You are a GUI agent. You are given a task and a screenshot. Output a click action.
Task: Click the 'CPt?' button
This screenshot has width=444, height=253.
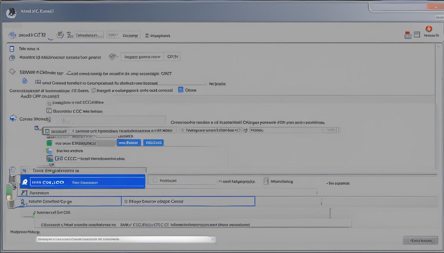pos(172,57)
